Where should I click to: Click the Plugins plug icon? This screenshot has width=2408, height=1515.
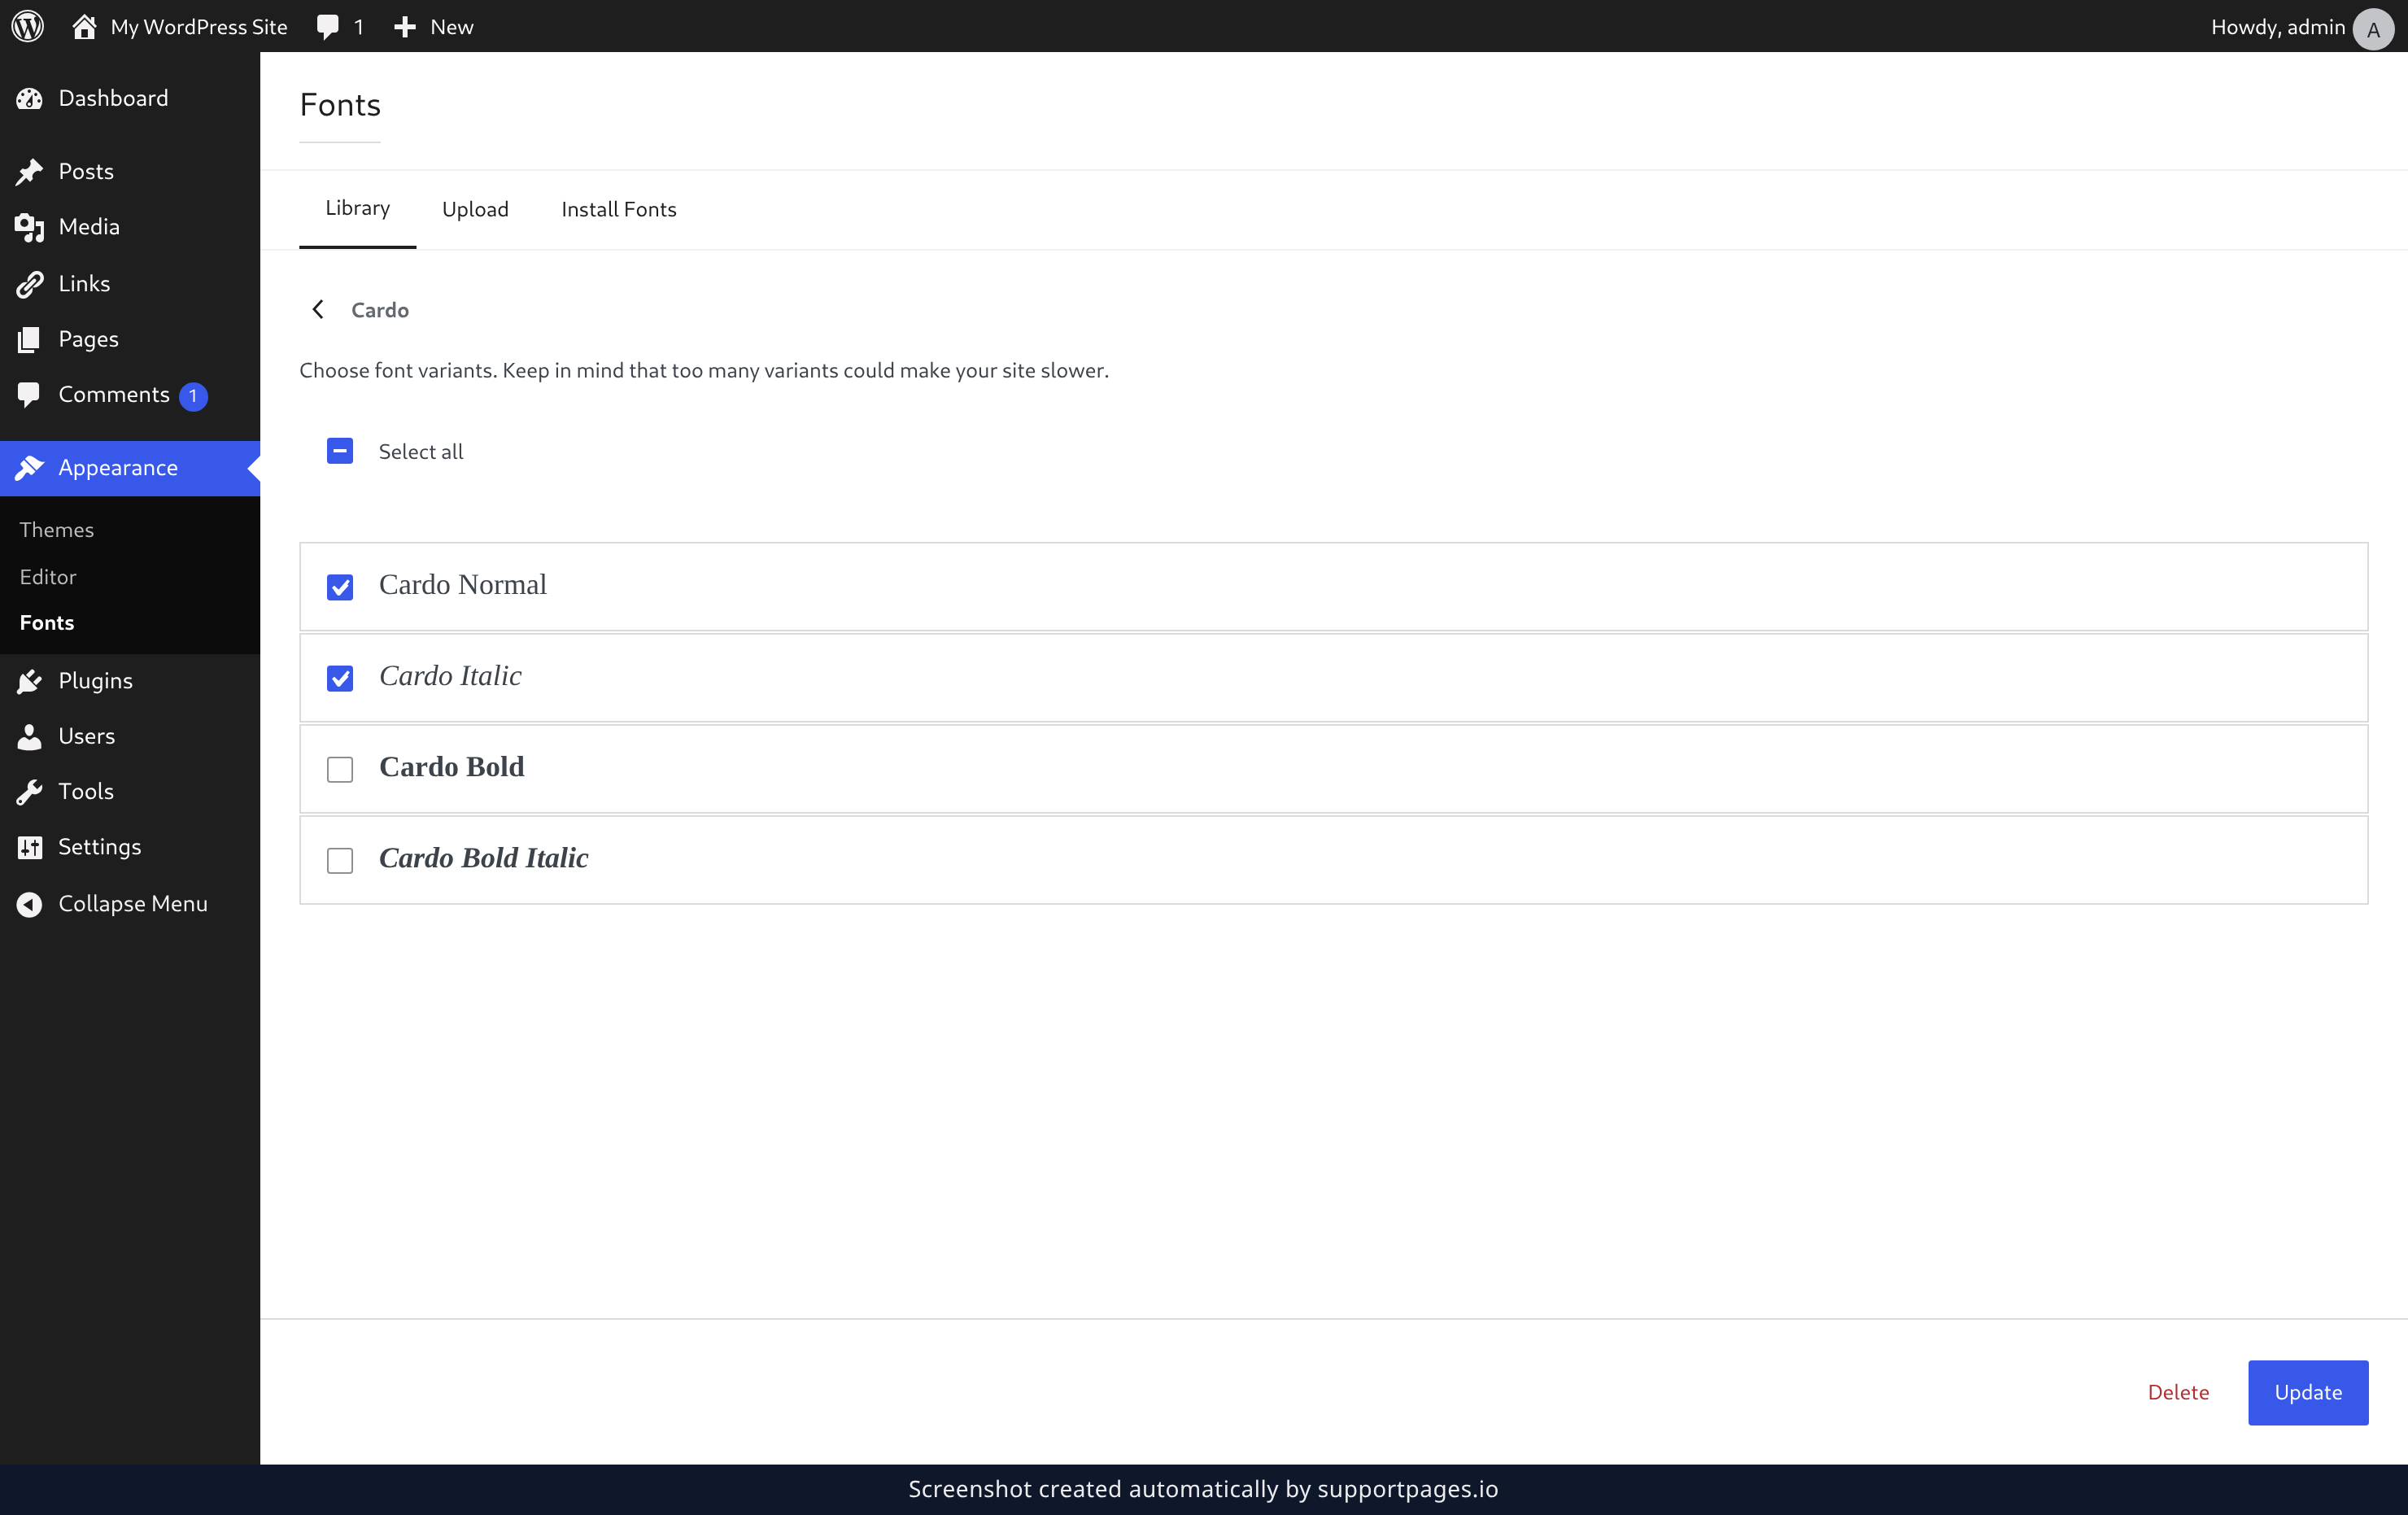[29, 681]
